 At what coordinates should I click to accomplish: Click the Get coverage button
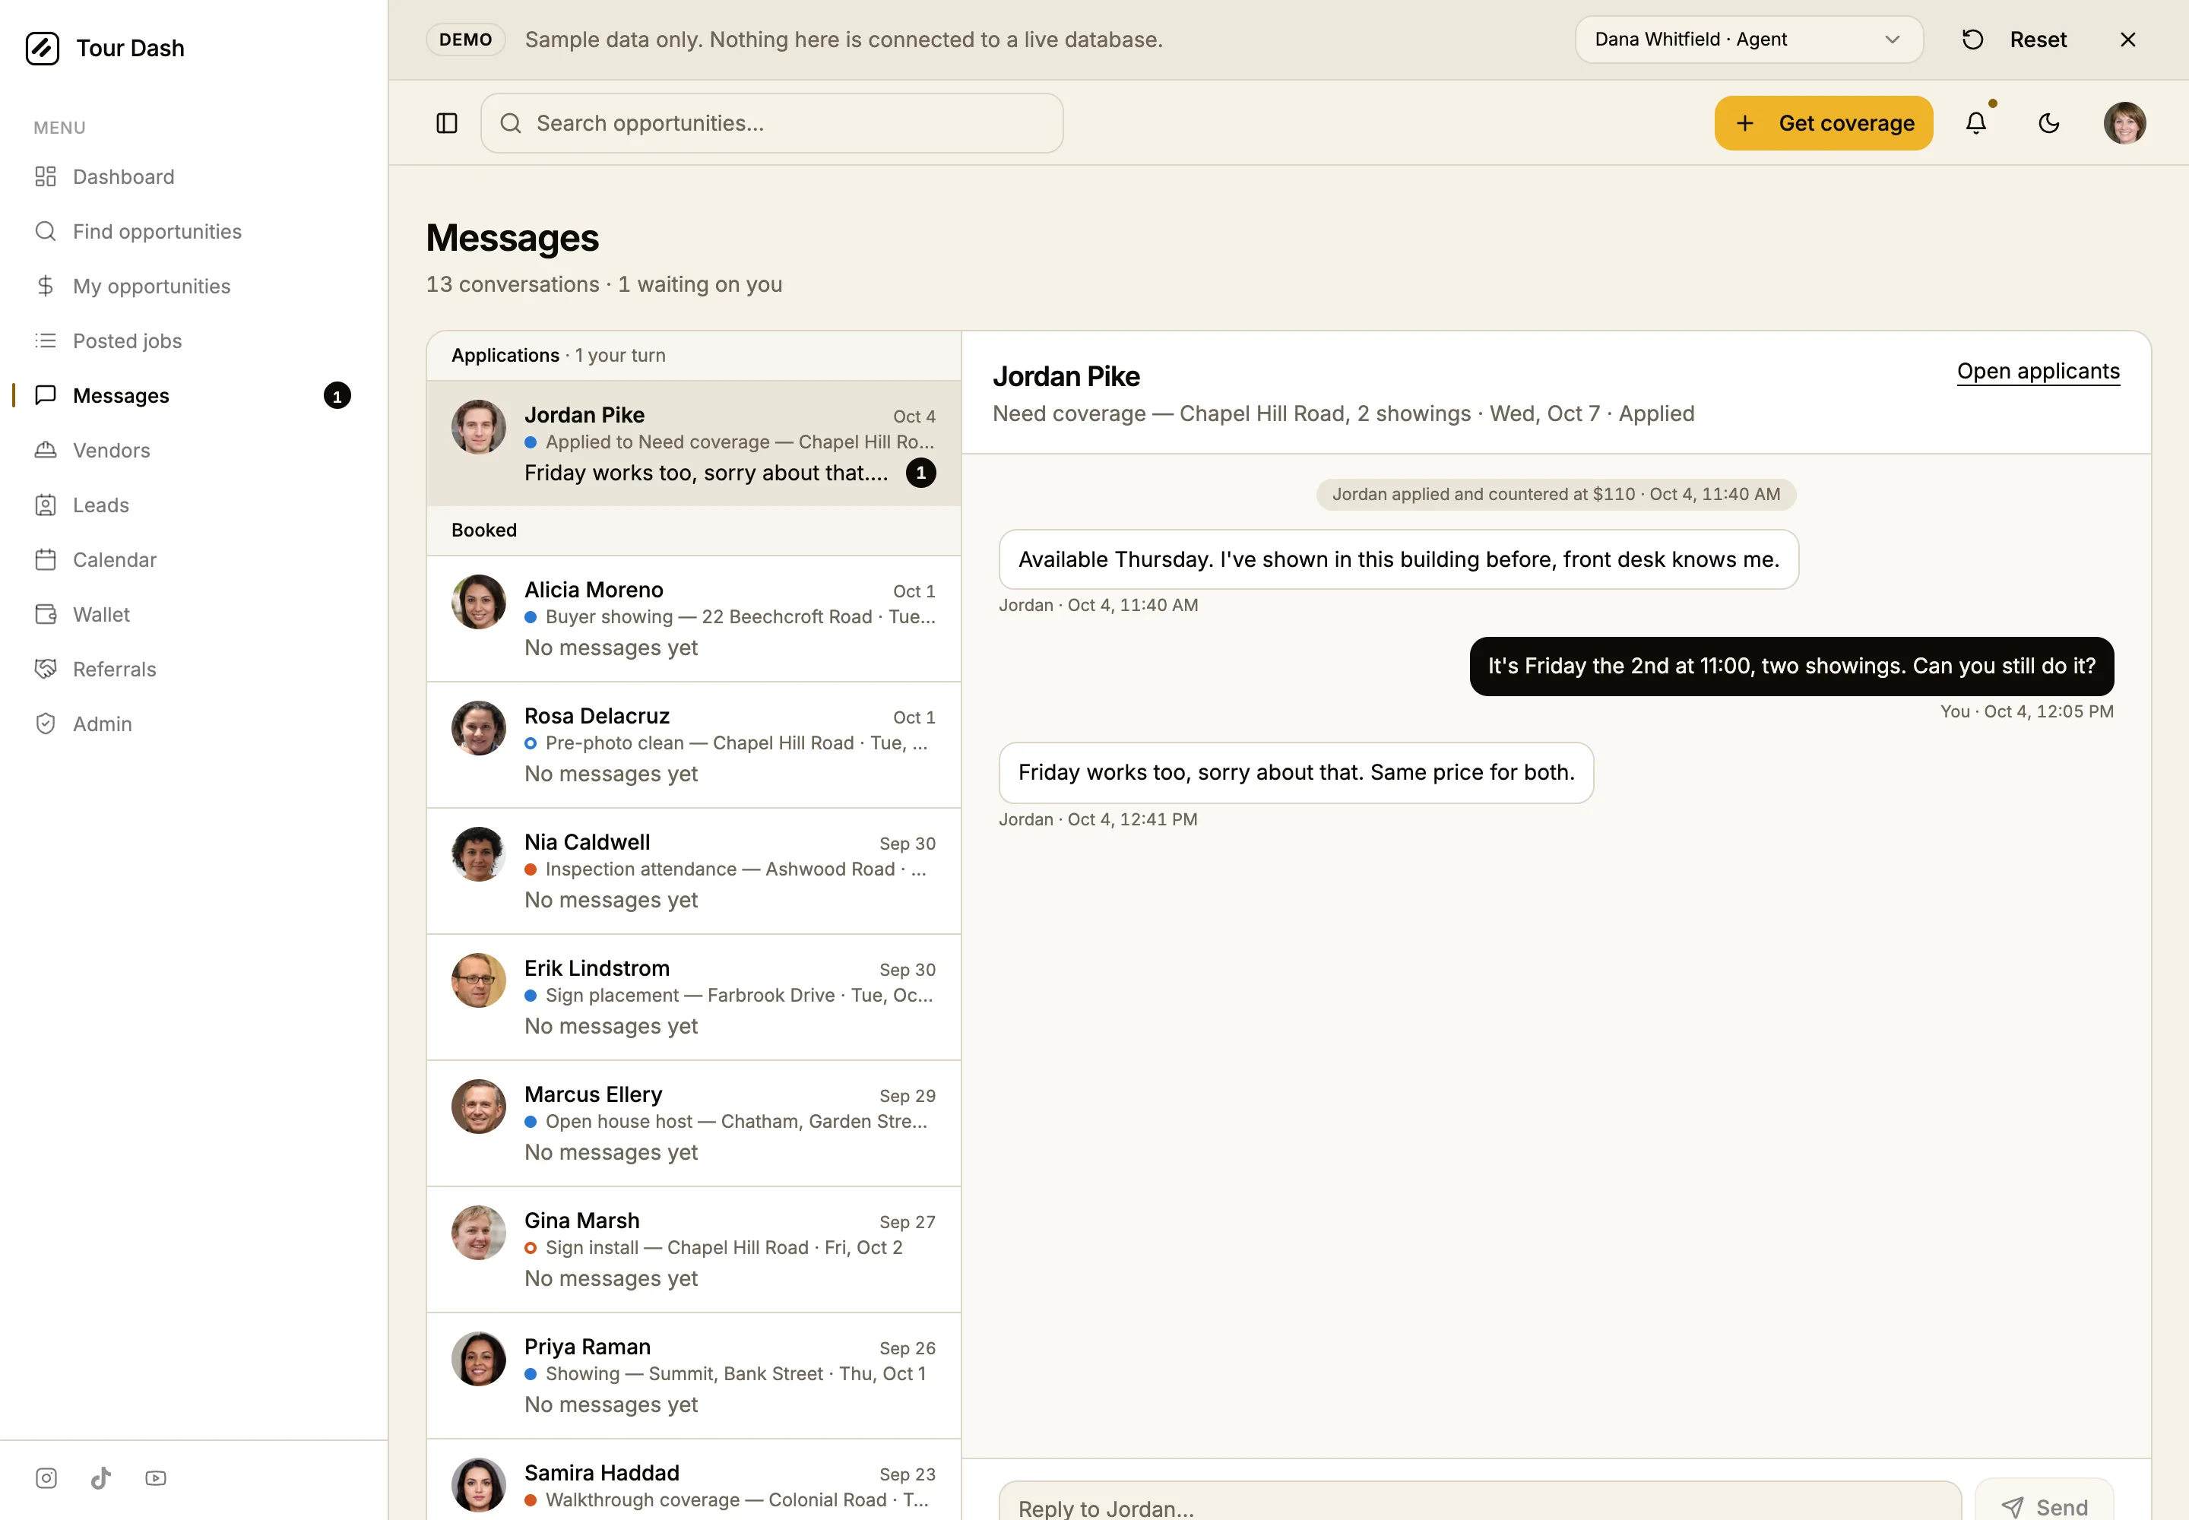point(1823,123)
